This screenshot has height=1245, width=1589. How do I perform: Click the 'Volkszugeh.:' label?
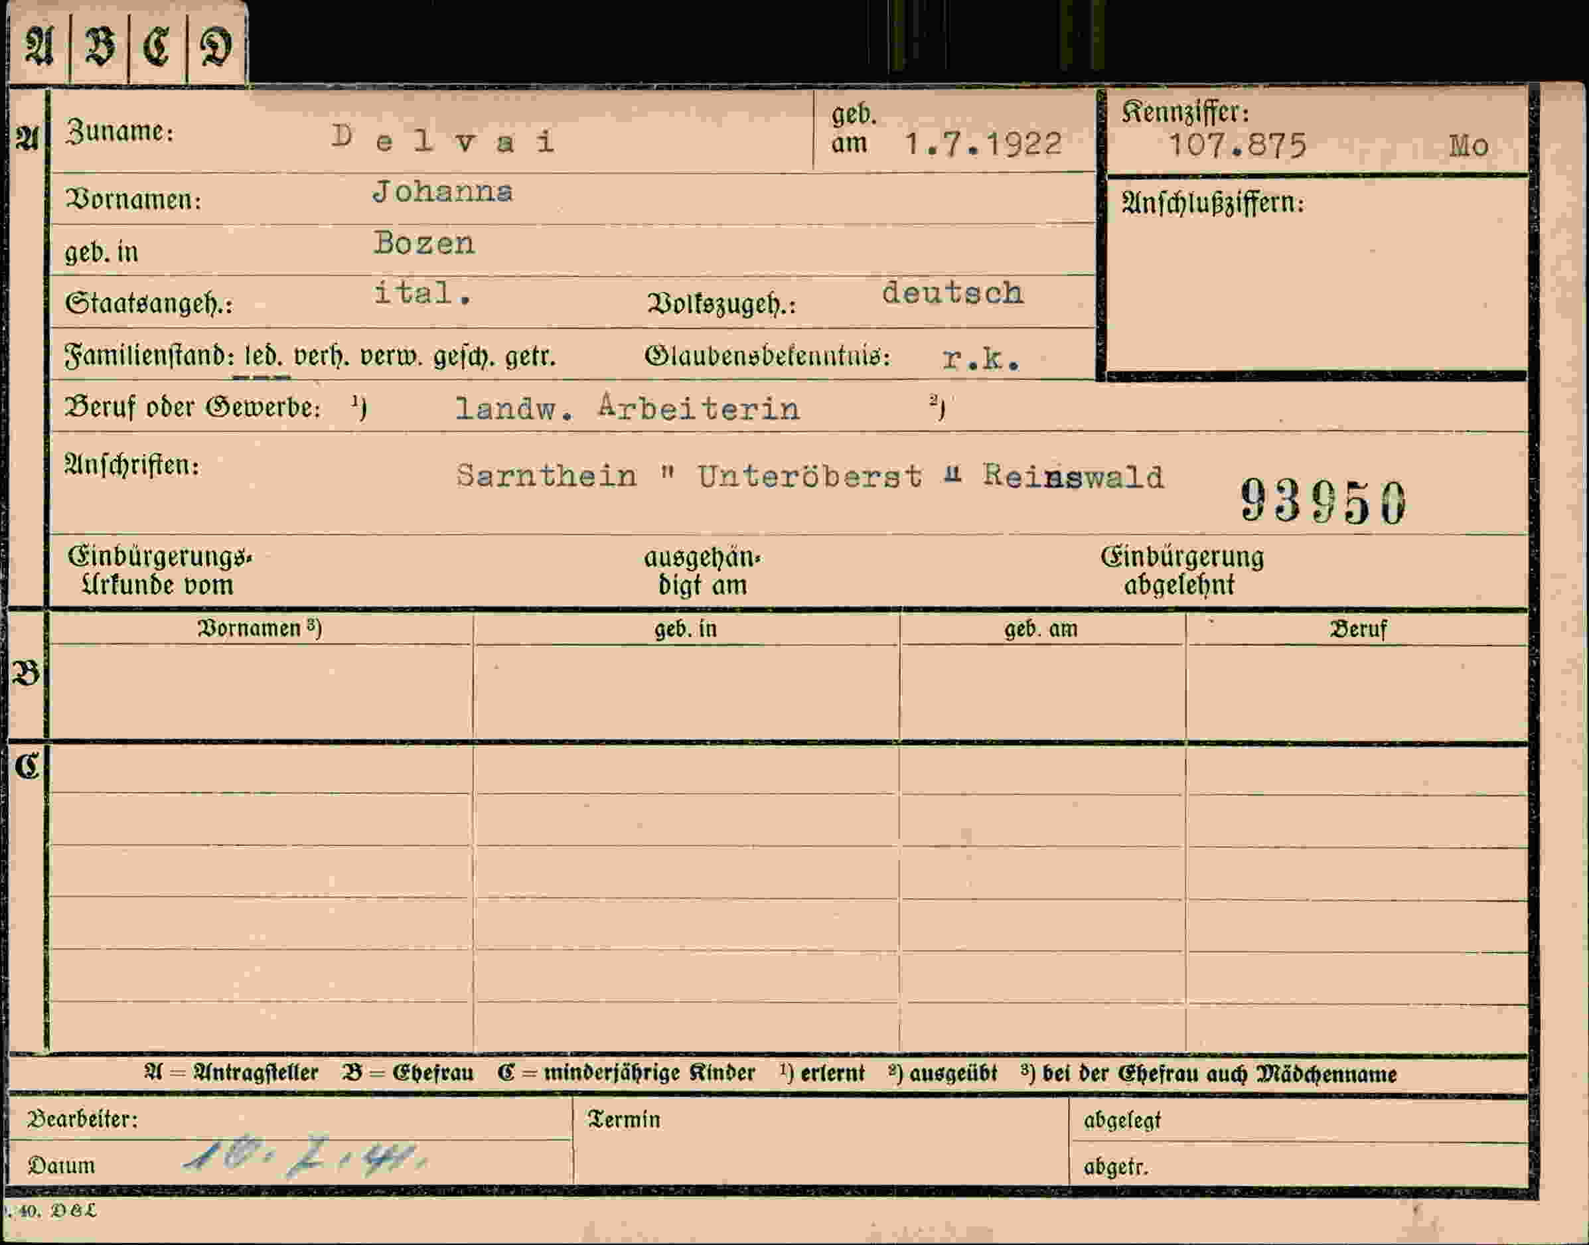point(721,304)
